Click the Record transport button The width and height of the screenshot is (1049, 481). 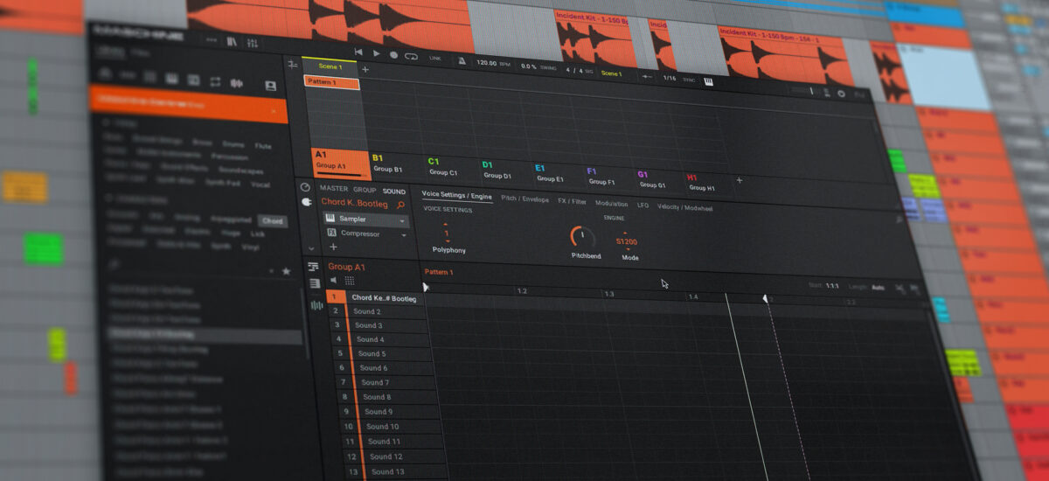pos(393,55)
